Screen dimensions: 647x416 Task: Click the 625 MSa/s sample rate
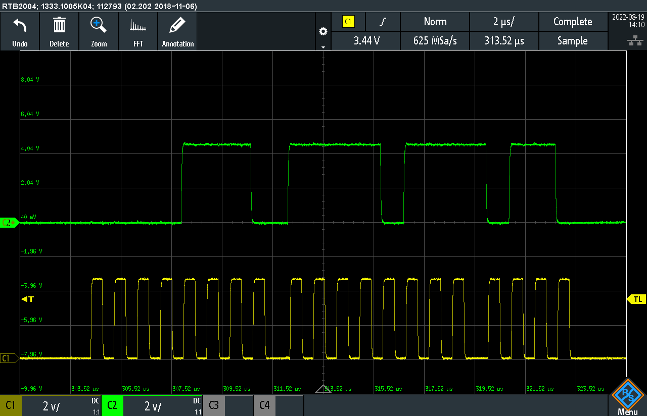[435, 41]
